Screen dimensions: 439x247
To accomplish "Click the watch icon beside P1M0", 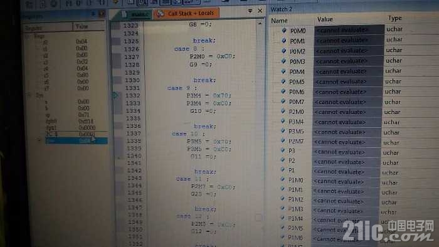I will [282, 179].
